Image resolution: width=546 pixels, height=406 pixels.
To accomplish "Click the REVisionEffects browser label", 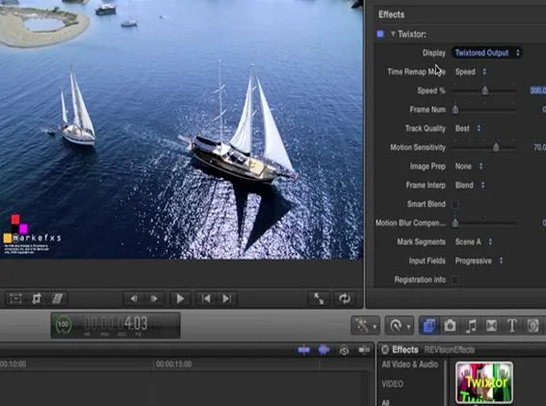I will pos(449,349).
